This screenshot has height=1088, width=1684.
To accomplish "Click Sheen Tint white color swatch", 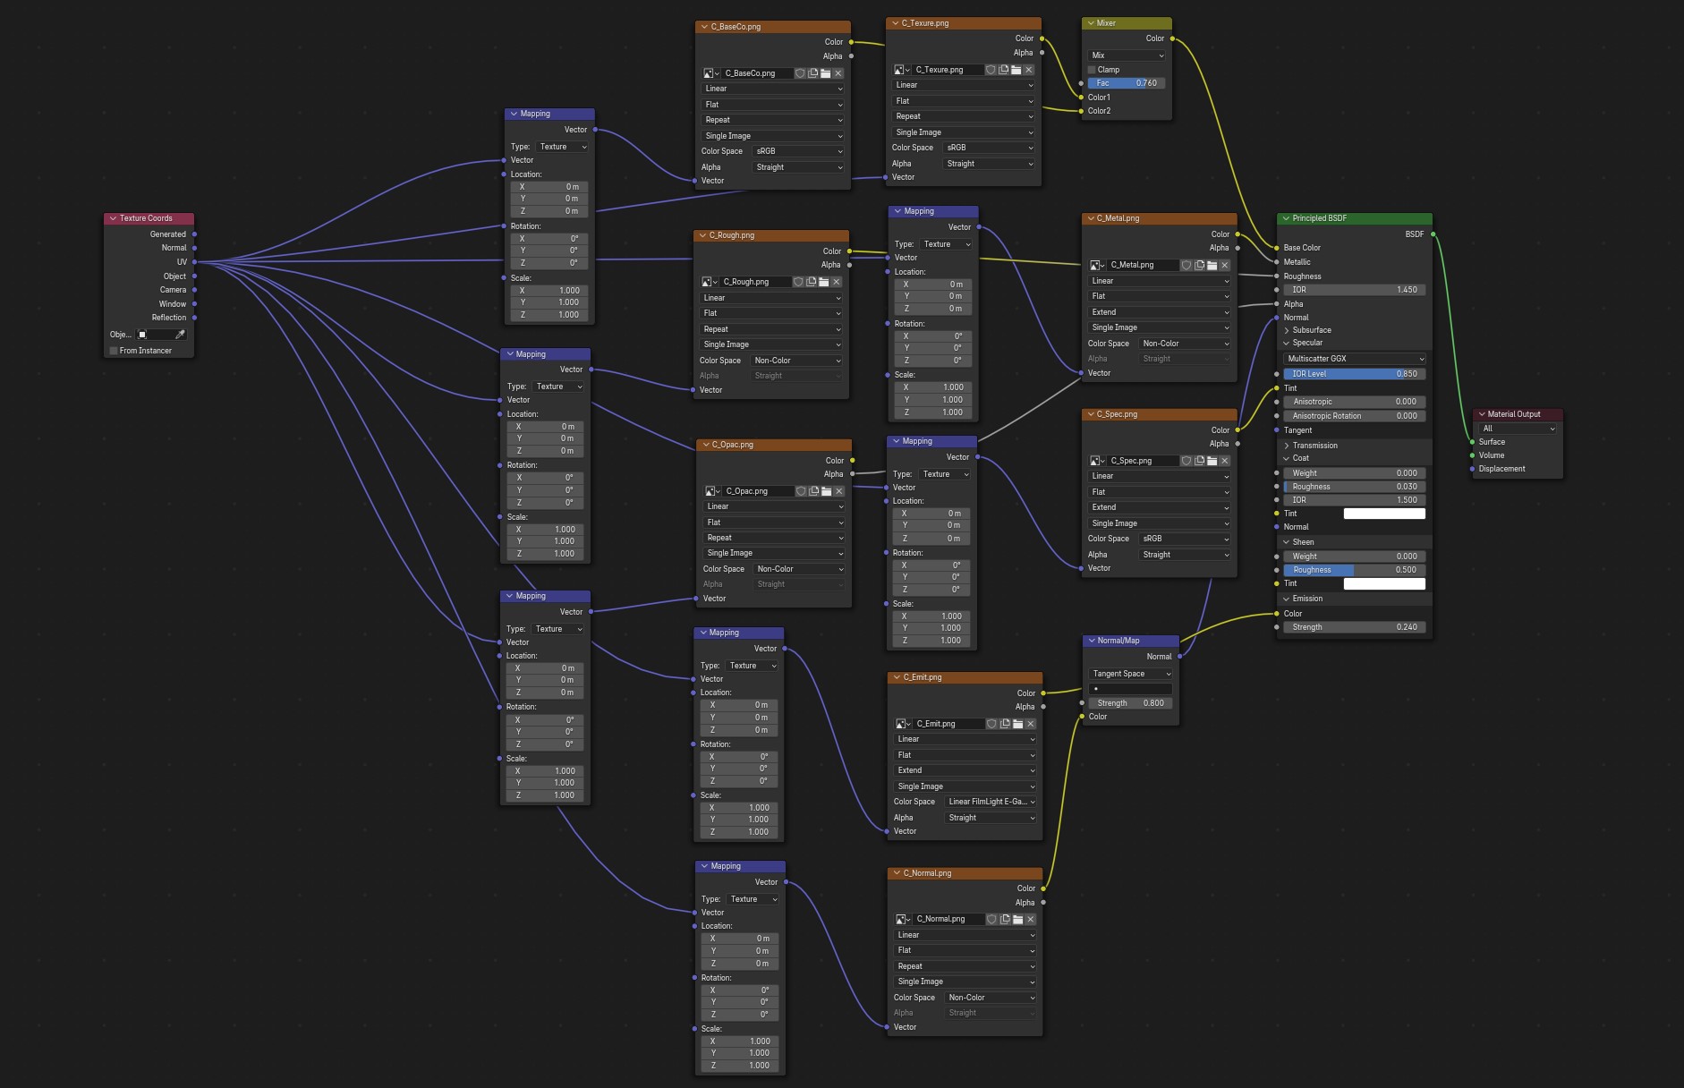I will [1384, 583].
